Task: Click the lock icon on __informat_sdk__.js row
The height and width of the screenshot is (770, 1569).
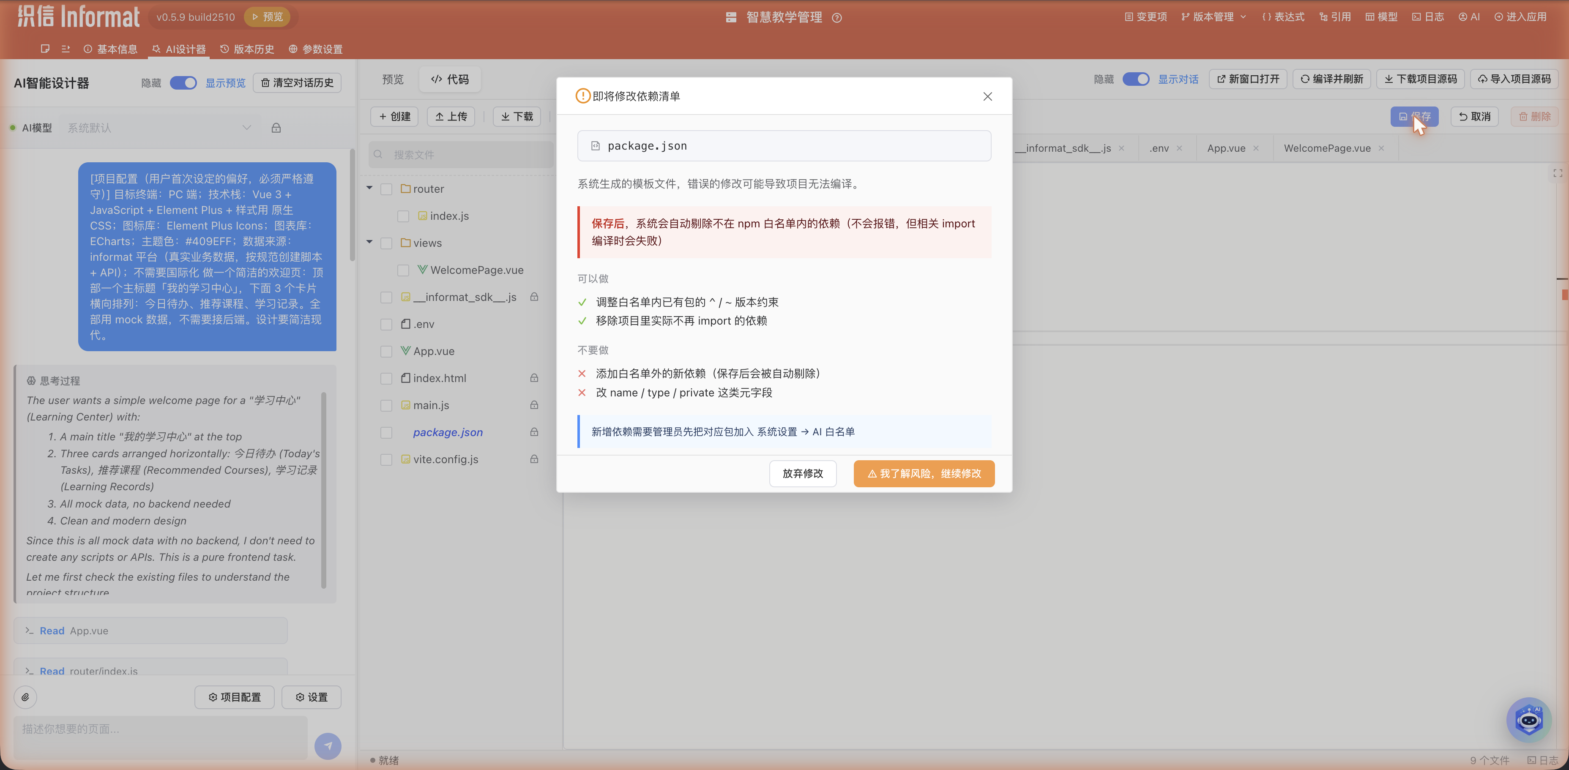Action: [533, 297]
